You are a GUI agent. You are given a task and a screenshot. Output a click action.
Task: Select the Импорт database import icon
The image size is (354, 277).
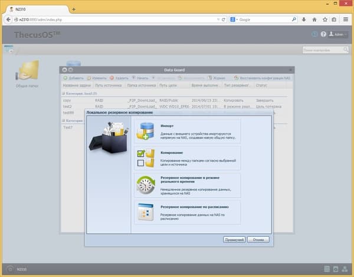(146, 131)
